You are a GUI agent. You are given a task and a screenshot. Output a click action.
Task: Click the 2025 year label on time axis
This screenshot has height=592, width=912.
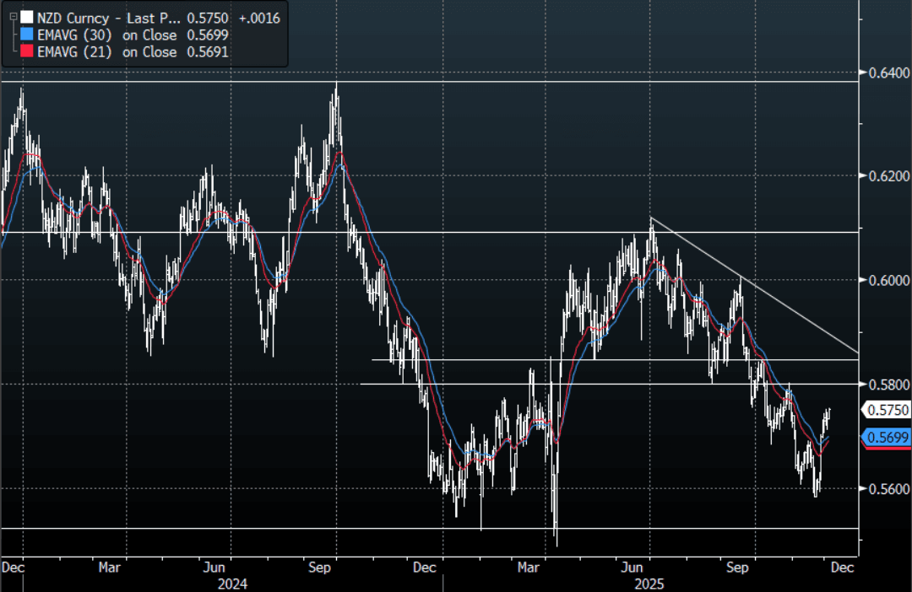[650, 584]
